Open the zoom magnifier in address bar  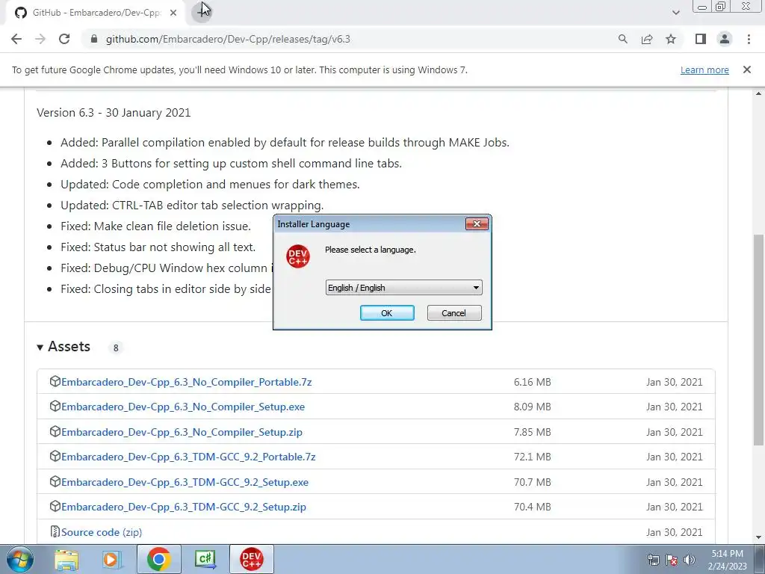click(622, 39)
